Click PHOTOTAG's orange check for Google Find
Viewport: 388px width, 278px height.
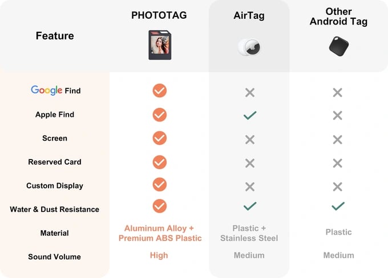pyautogui.click(x=160, y=91)
